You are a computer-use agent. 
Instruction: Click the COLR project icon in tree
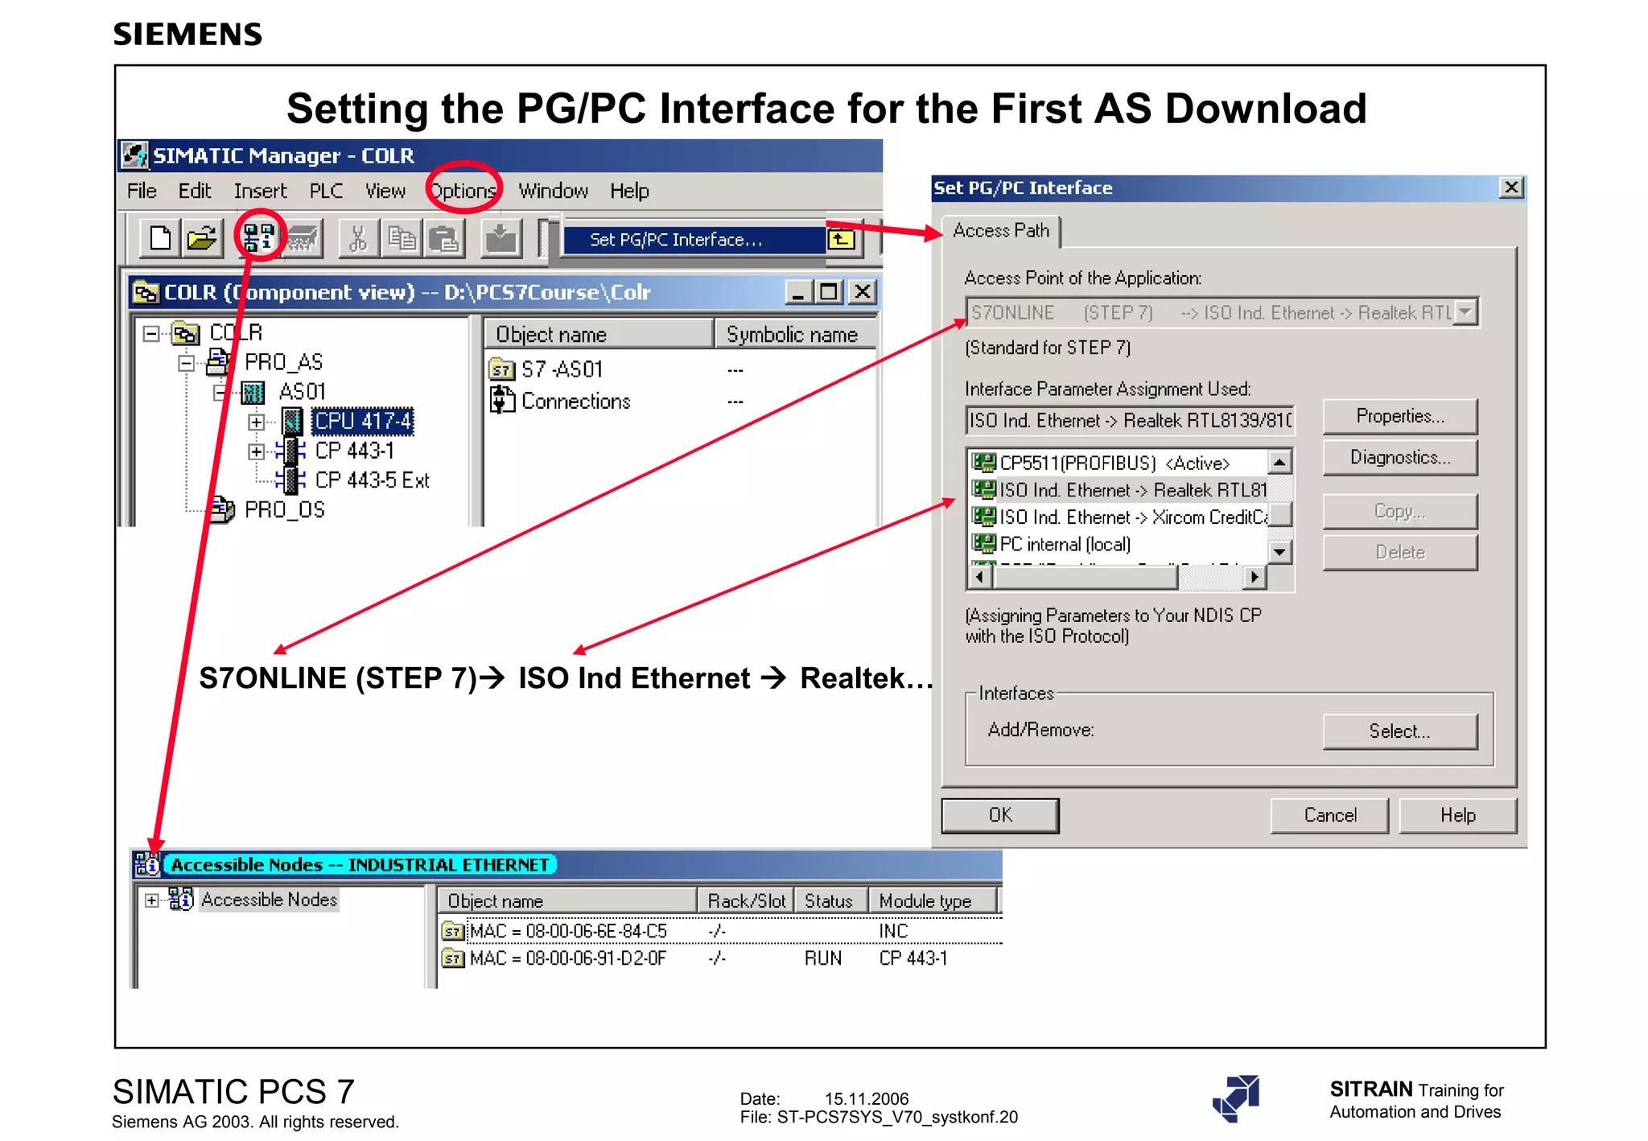click(x=186, y=332)
